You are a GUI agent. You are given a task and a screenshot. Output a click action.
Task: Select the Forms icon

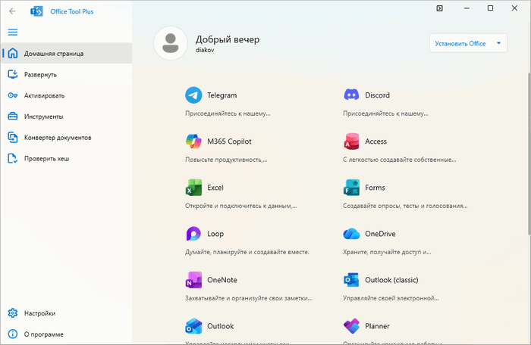pyautogui.click(x=351, y=188)
